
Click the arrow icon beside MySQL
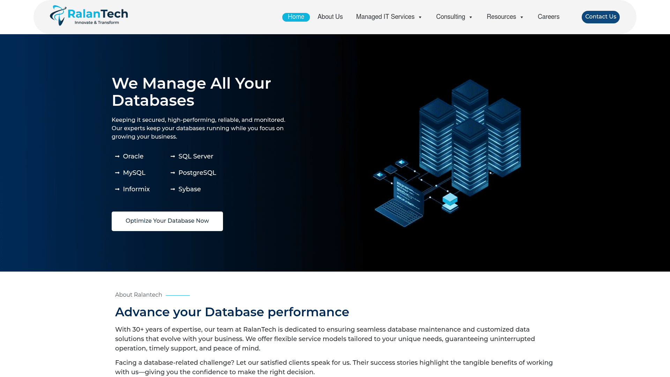(117, 173)
